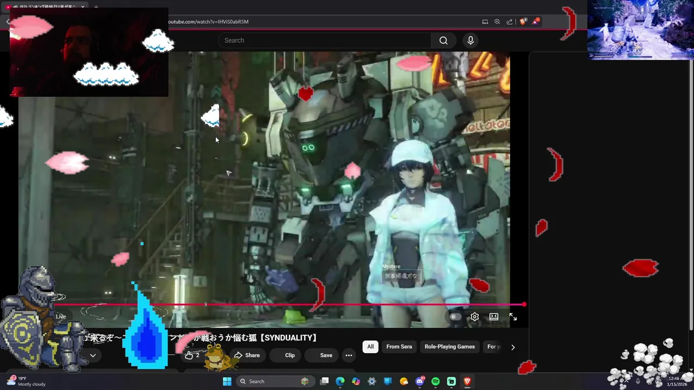Viewport: 694px width, 390px height.
Task: Click the game preview overlay thumbnail
Action: point(641,30)
